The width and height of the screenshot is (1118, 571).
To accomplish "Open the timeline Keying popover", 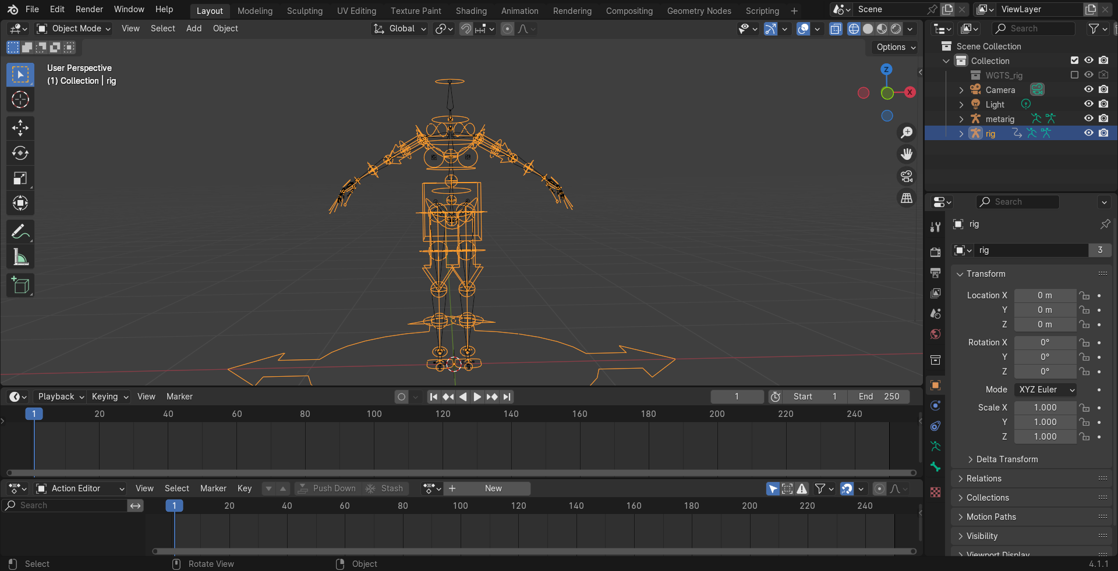I will [x=109, y=397].
